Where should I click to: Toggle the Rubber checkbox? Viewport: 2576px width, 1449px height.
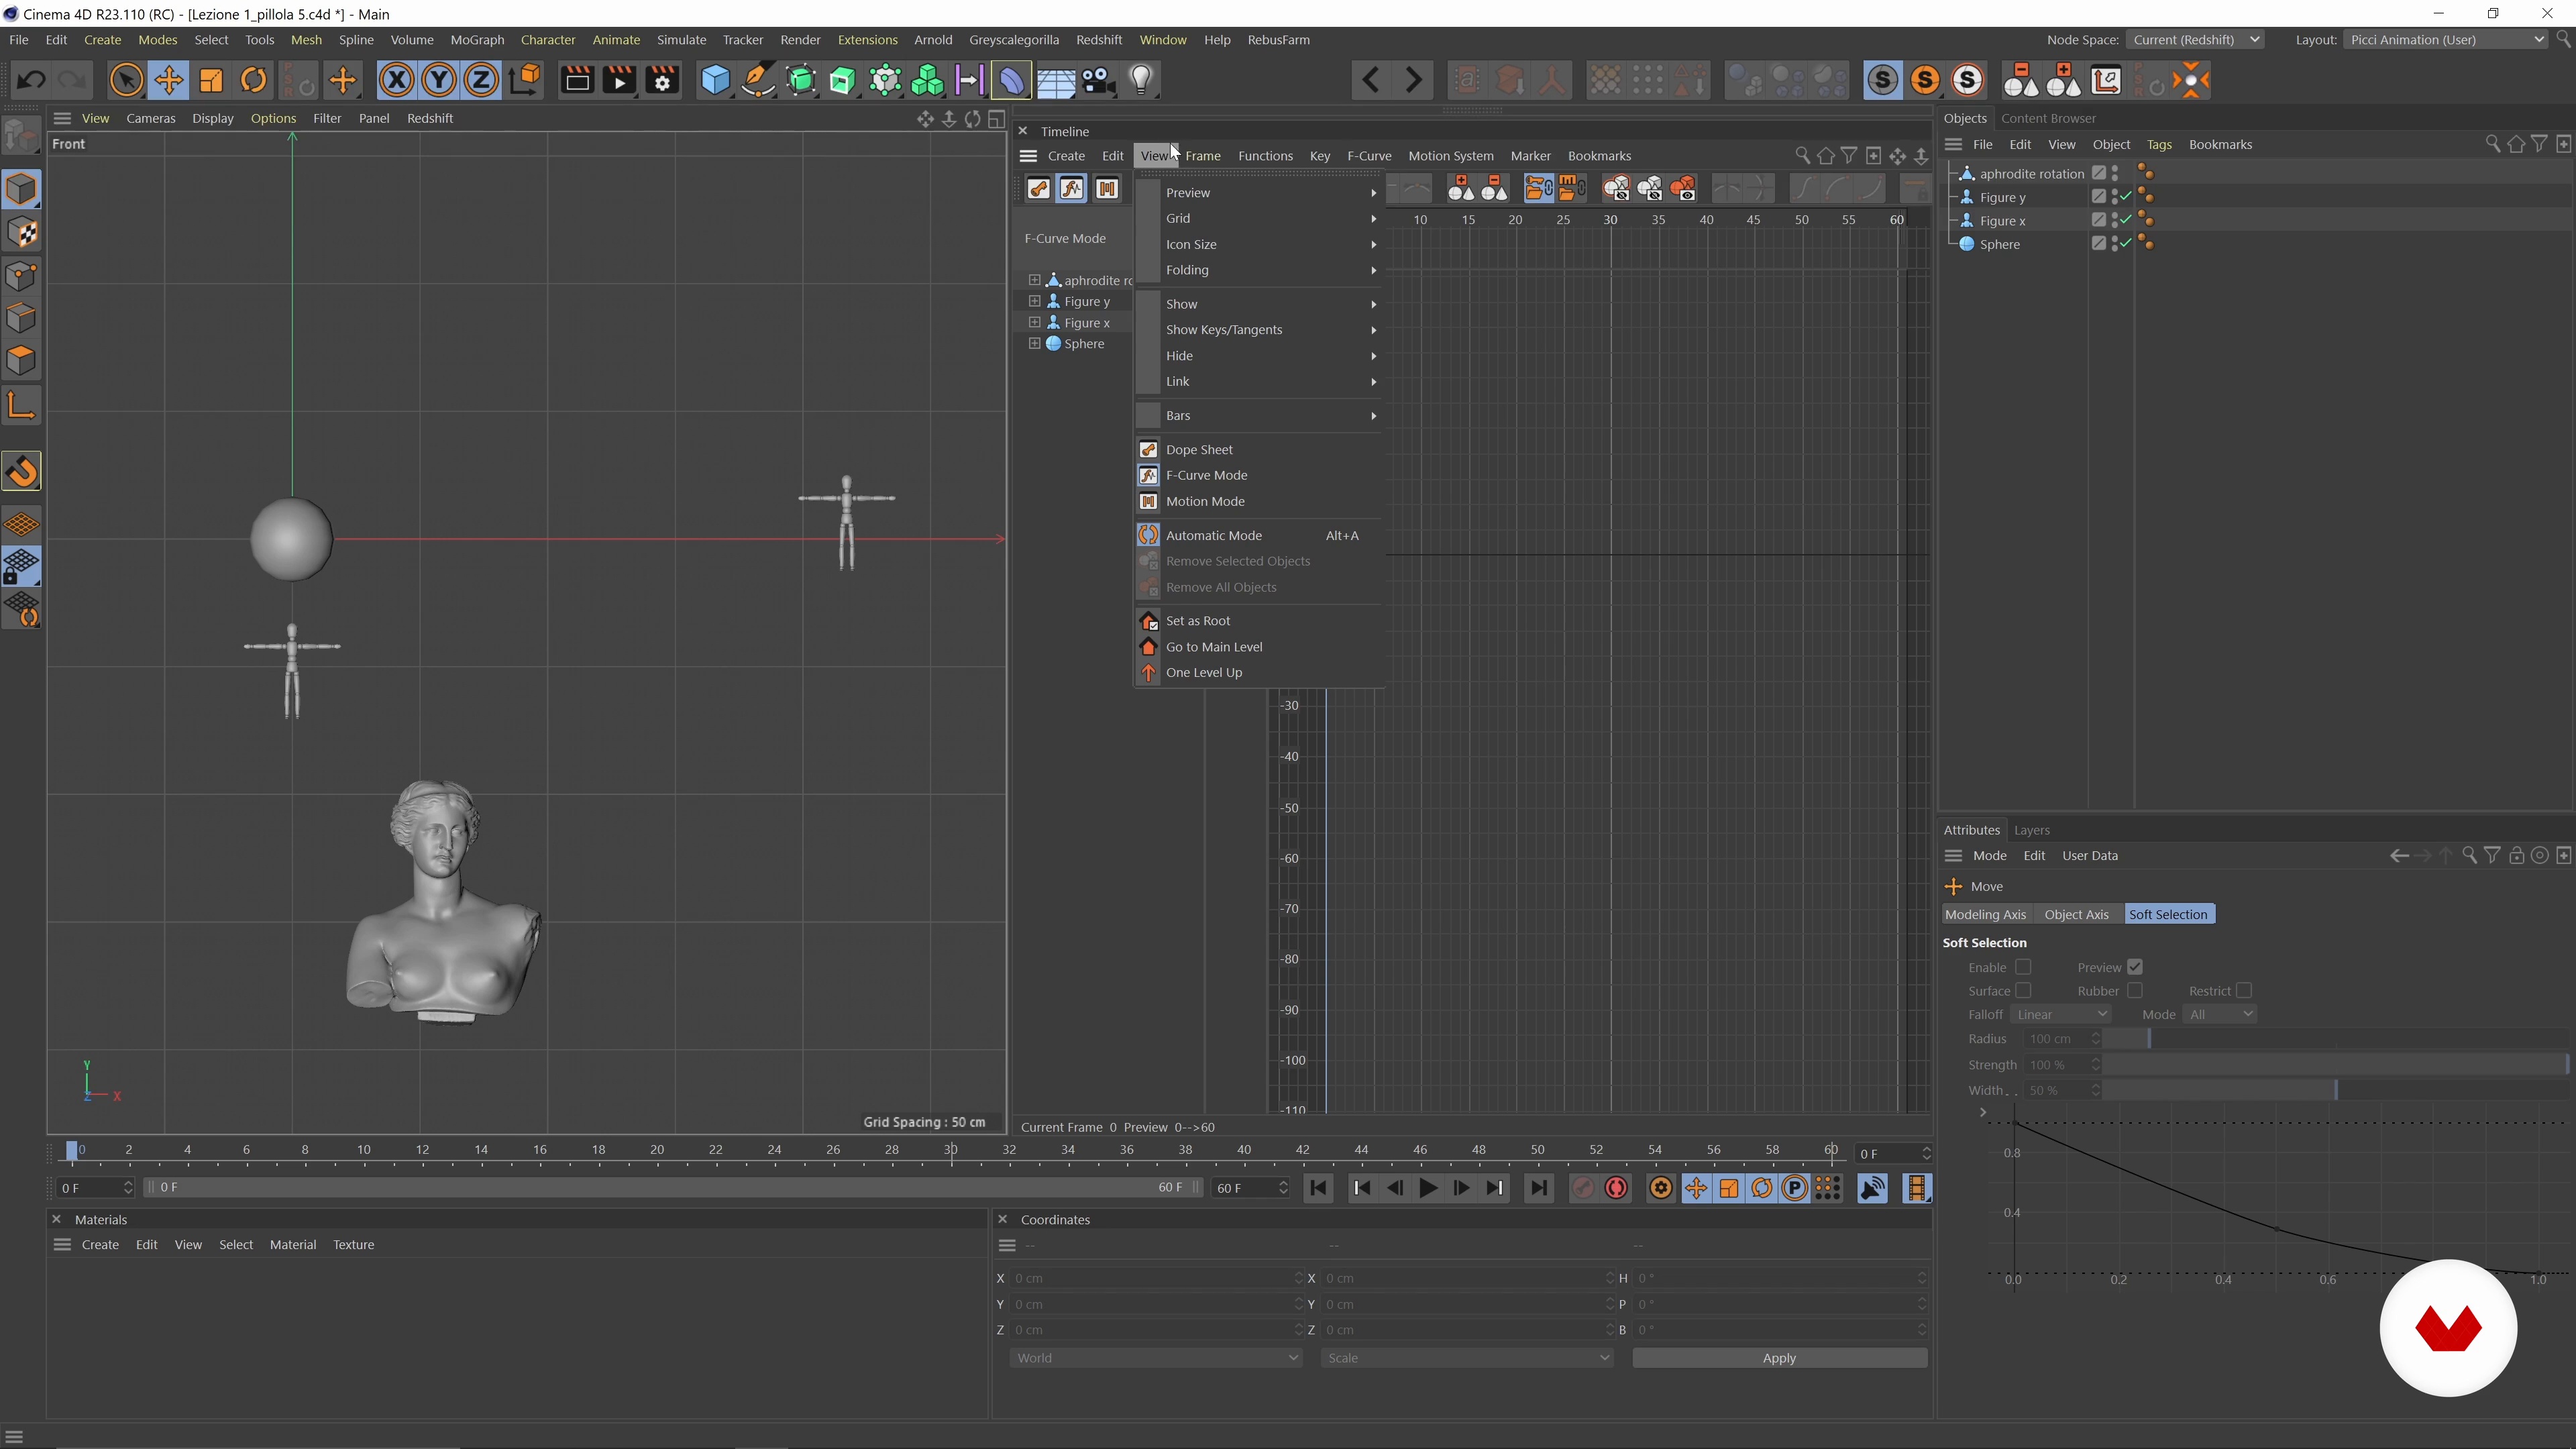2135,991
